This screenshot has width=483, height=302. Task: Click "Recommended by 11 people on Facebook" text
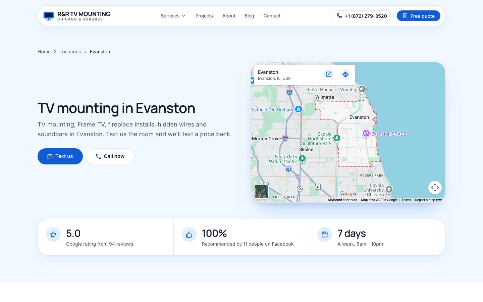click(x=248, y=244)
